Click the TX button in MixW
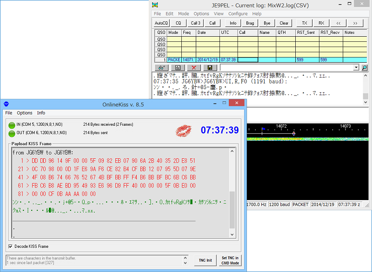The image size is (372, 272). 305,23
